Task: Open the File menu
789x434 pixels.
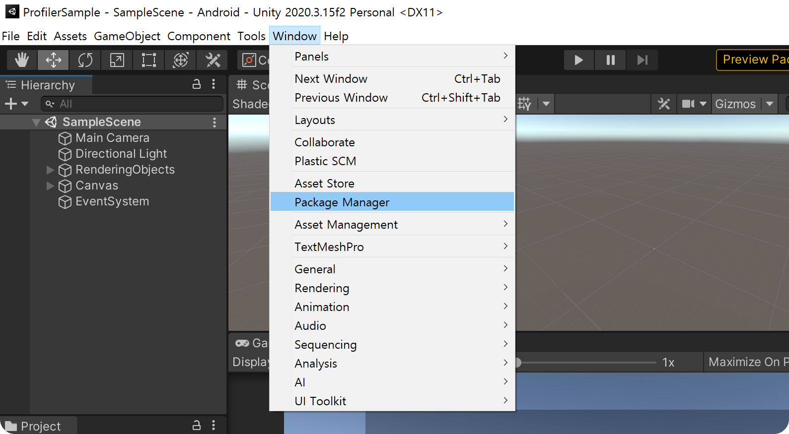Action: 11,36
